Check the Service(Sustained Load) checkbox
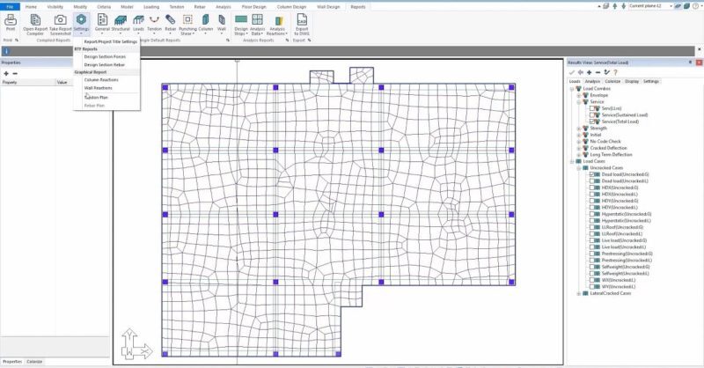Screen dimensions: 704x368 592,114
